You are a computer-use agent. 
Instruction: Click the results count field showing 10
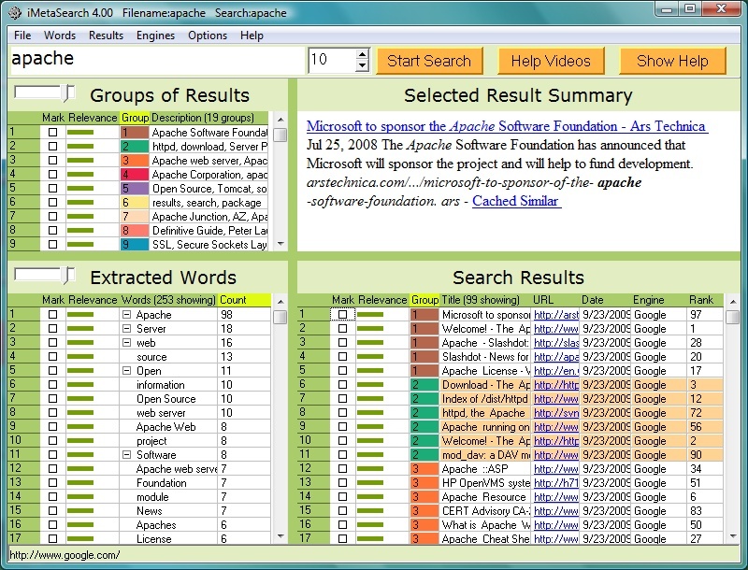click(332, 60)
